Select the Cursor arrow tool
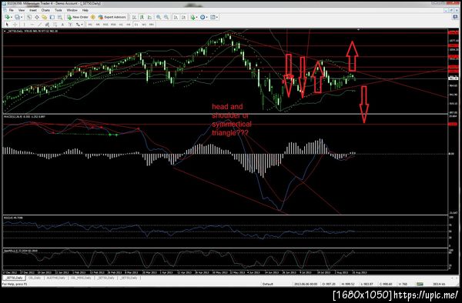462x303 pixels. 7,25
